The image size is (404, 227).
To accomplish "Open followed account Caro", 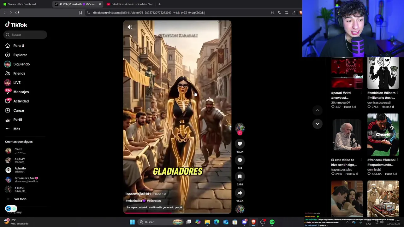I will 16,151.
